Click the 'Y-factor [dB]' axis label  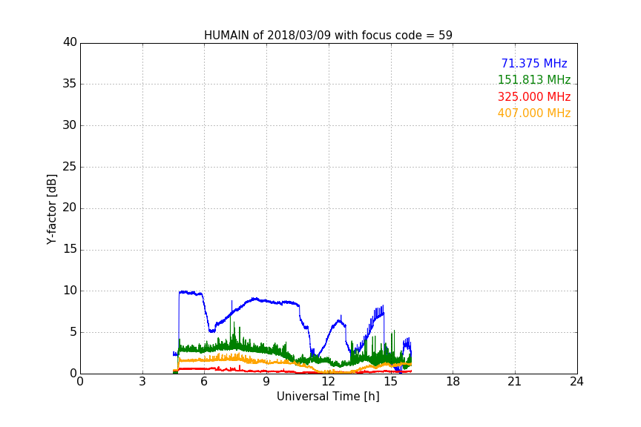point(51,209)
